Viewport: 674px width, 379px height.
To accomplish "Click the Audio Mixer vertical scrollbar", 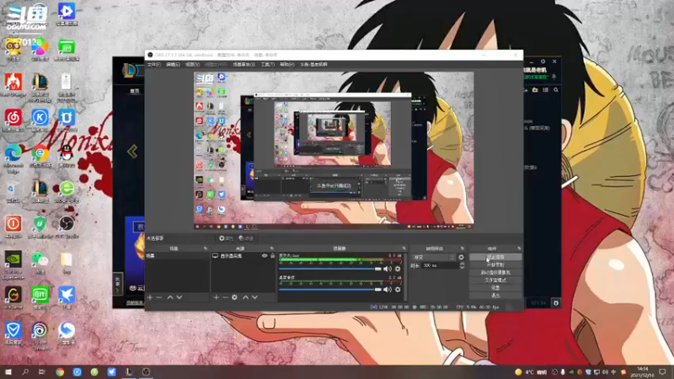I will click(405, 277).
